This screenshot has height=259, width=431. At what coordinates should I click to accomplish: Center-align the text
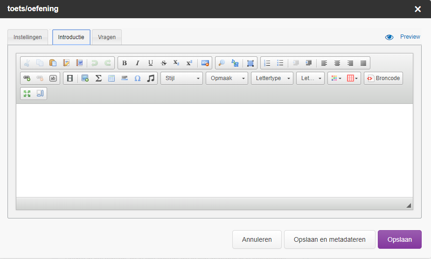[x=337, y=63]
